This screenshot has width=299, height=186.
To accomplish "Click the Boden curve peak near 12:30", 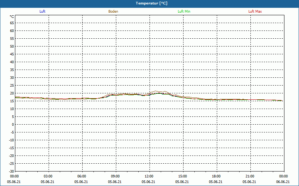I will click(155, 91).
